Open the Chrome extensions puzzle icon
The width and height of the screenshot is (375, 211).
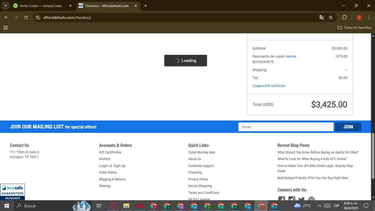pos(344,18)
